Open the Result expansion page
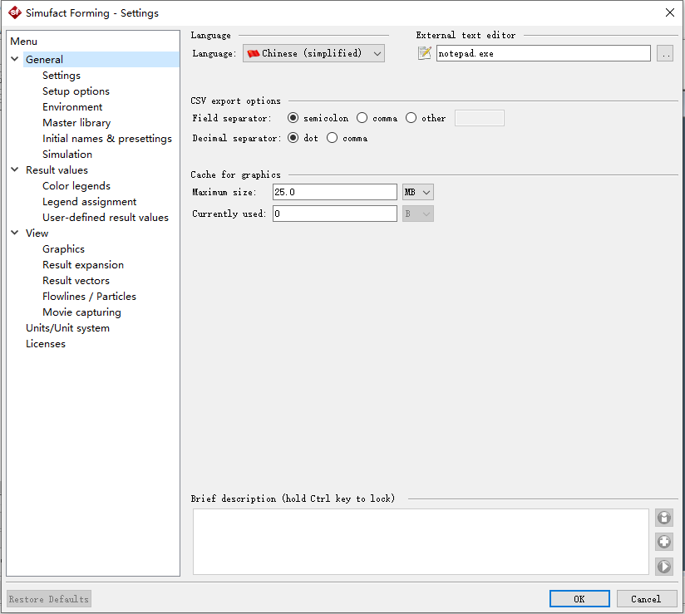The width and height of the screenshot is (685, 614). (83, 265)
